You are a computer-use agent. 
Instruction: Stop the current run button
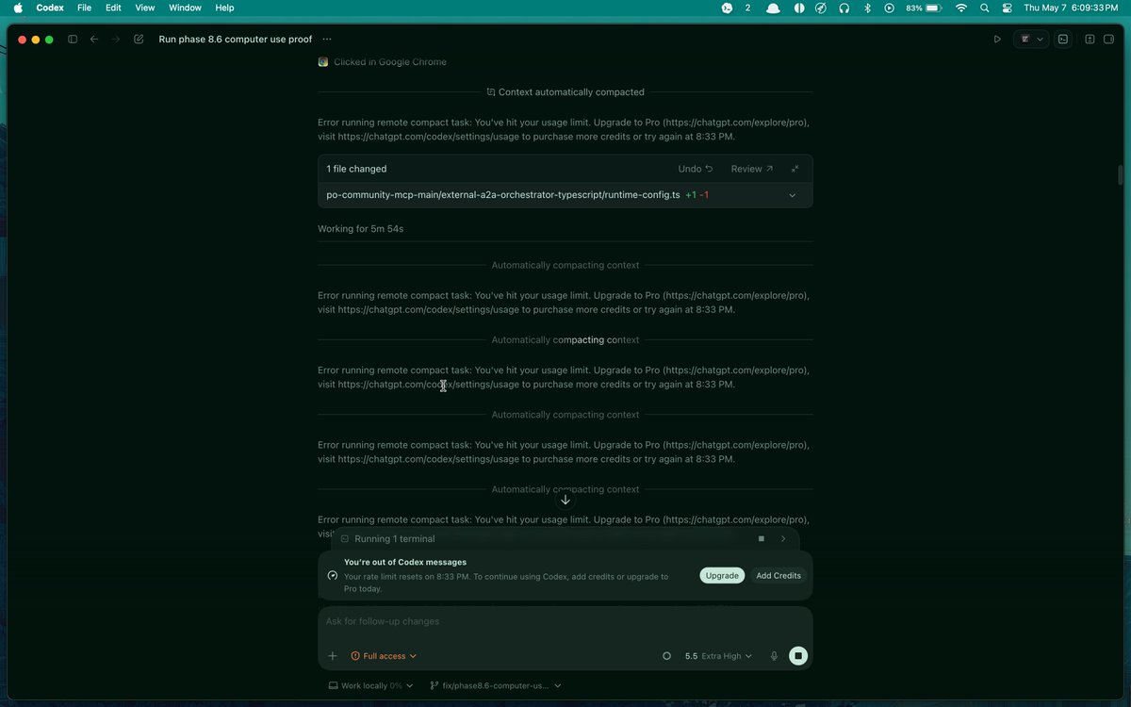tap(798, 656)
